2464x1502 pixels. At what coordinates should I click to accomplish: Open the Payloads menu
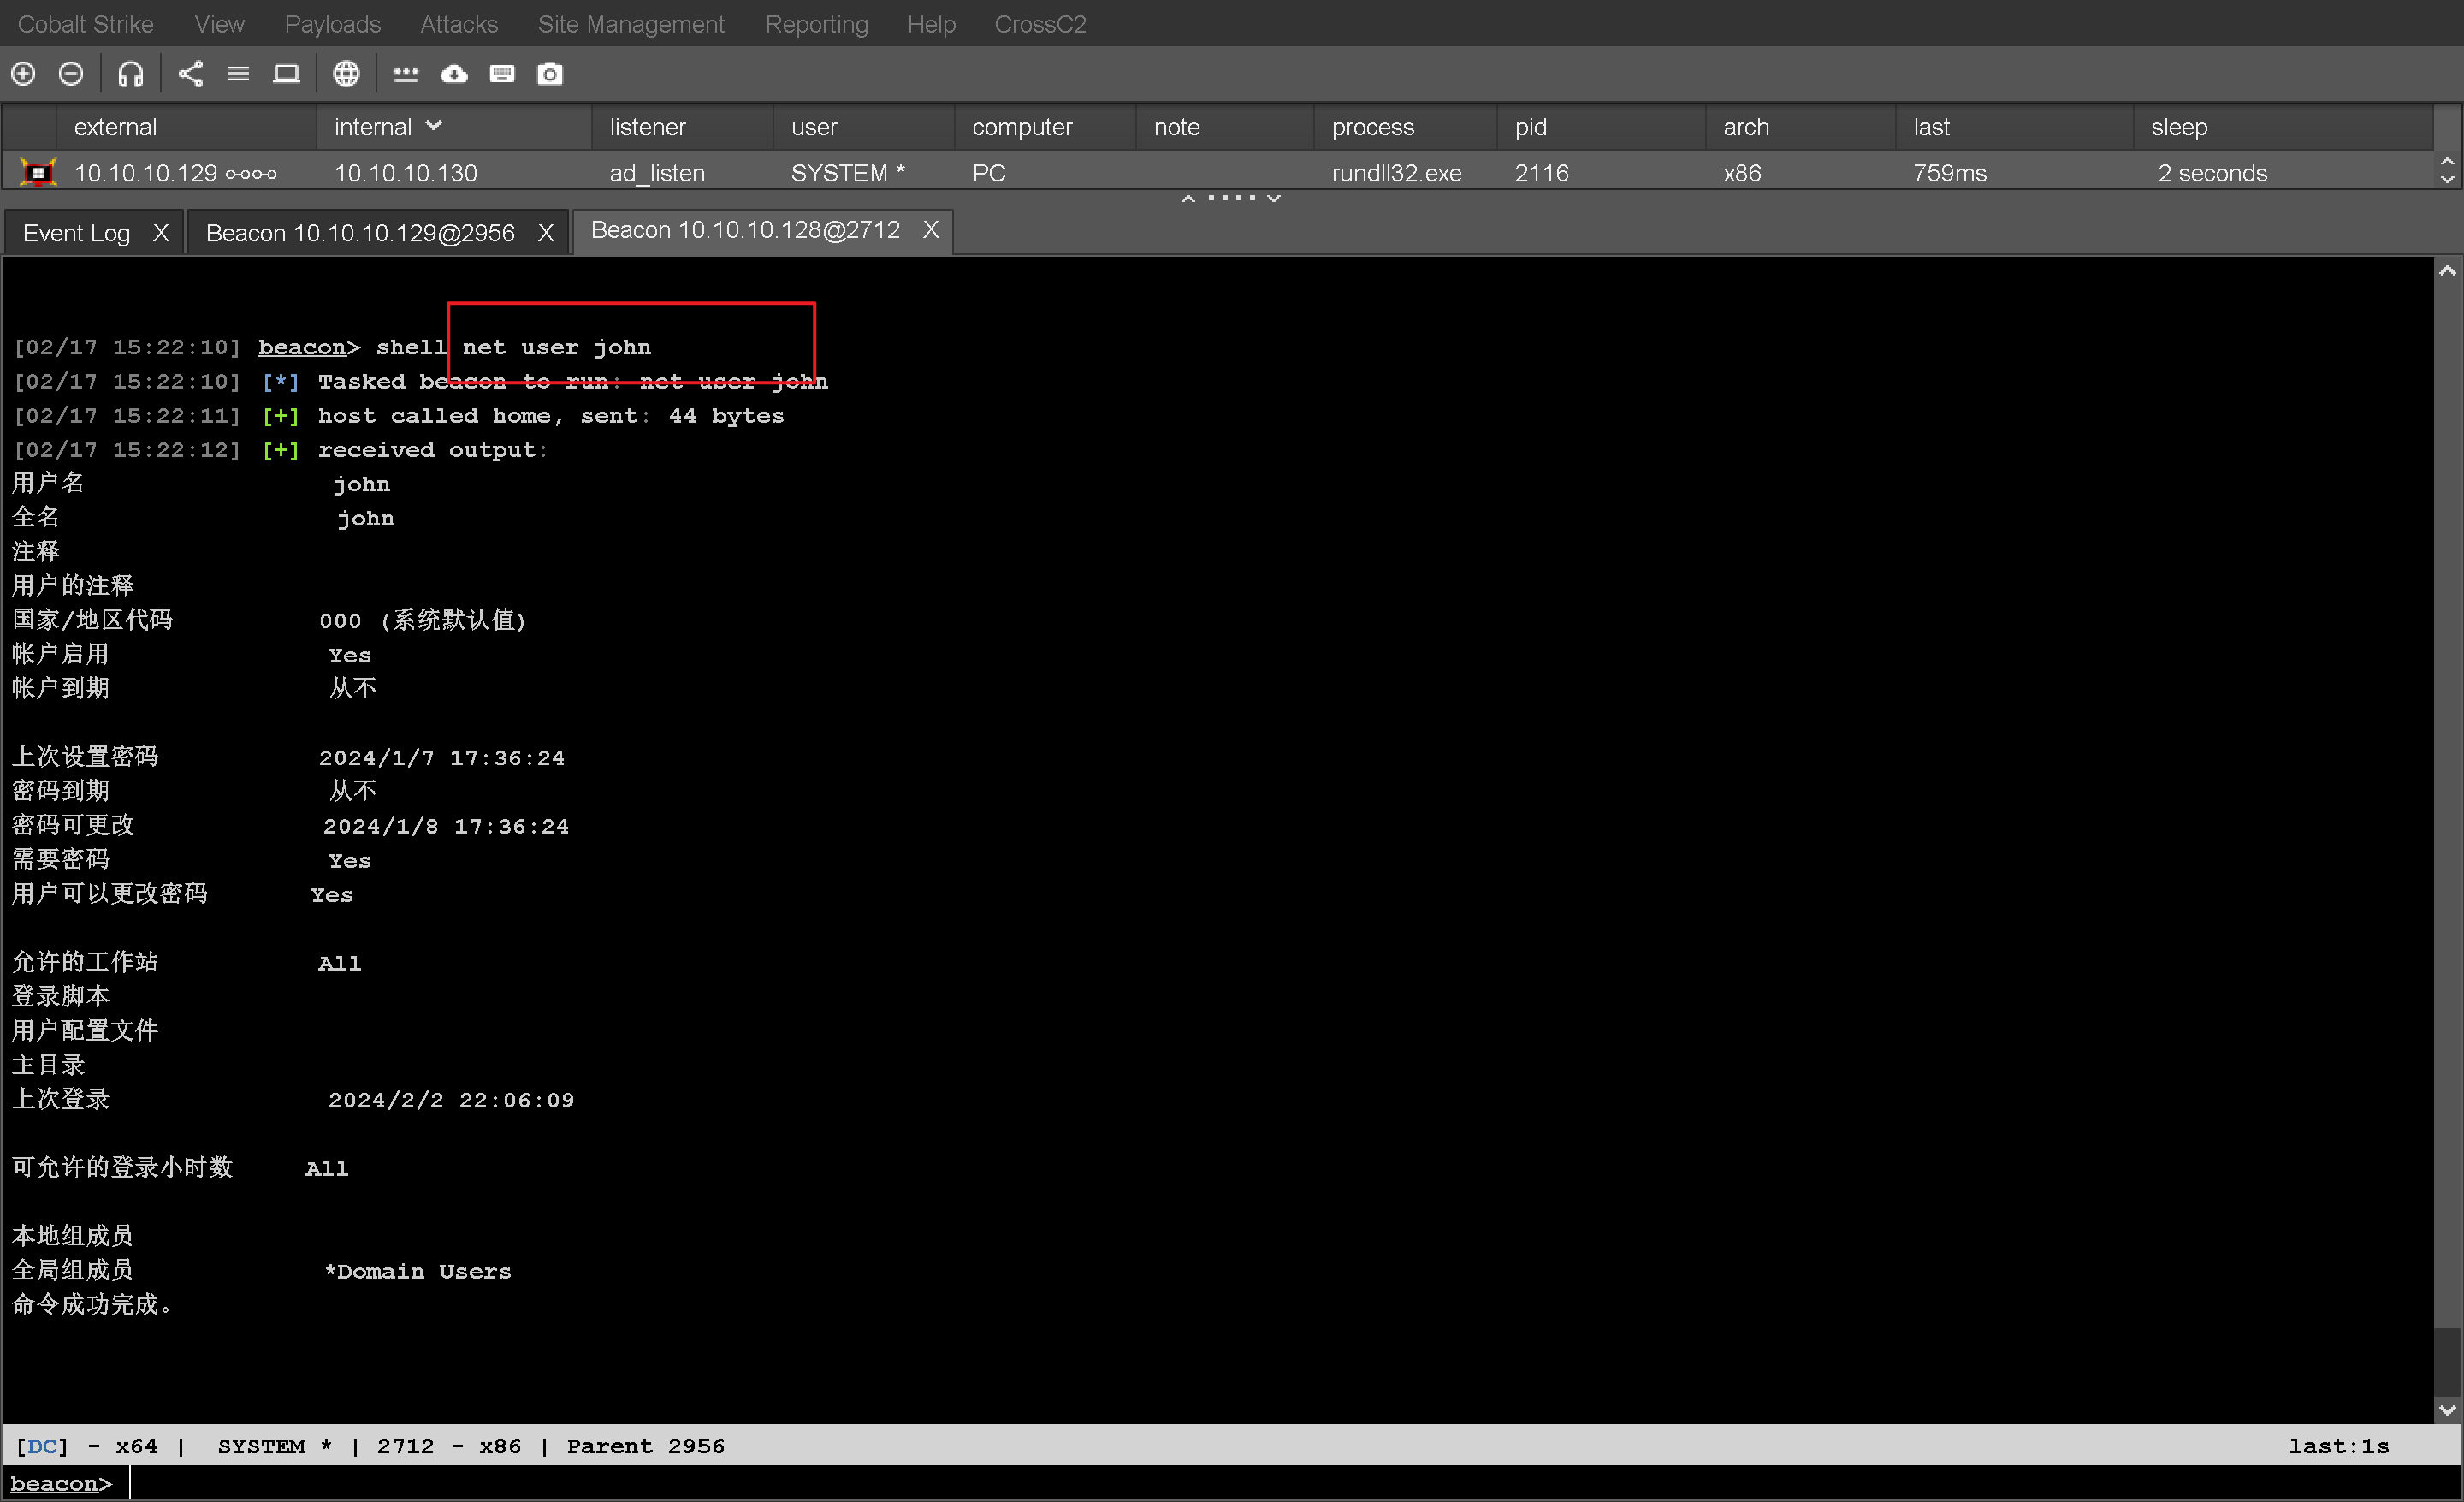point(332,24)
